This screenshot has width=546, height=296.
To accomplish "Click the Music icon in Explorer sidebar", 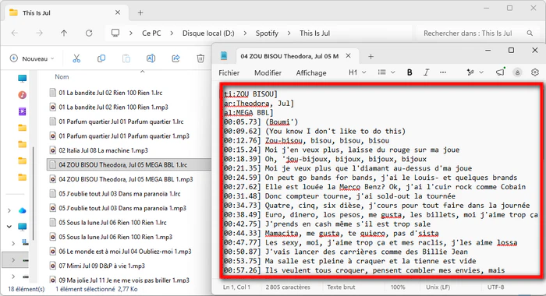I will pyautogui.click(x=23, y=95).
